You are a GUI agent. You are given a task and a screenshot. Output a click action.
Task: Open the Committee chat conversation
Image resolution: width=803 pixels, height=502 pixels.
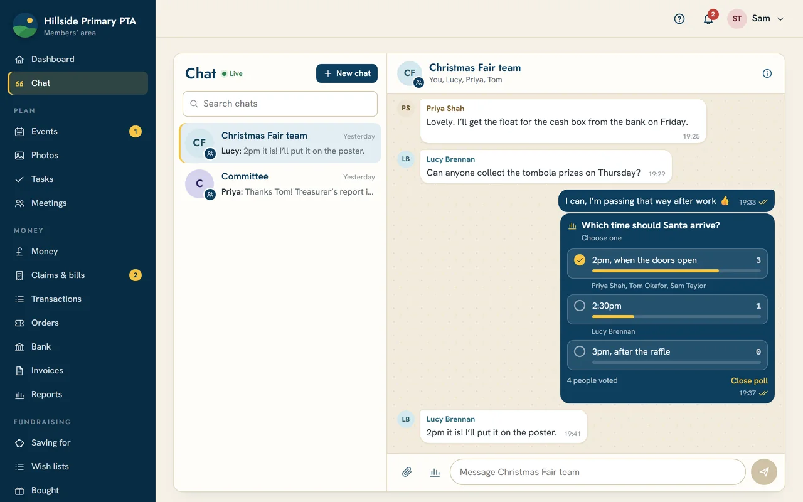point(280,184)
